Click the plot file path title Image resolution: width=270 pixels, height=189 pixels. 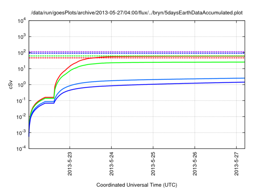(x=137, y=13)
